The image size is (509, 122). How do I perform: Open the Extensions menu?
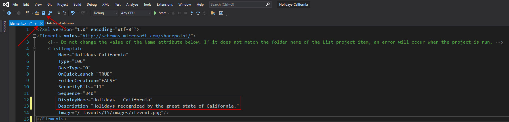tap(165, 5)
